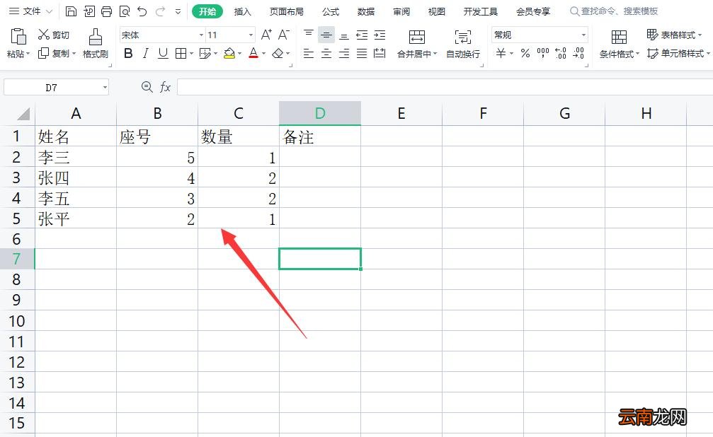The height and width of the screenshot is (437, 713).
Task: Select cell containing 张平
Action: click(x=76, y=219)
